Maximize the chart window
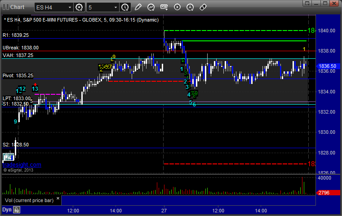 click(x=325, y=3)
